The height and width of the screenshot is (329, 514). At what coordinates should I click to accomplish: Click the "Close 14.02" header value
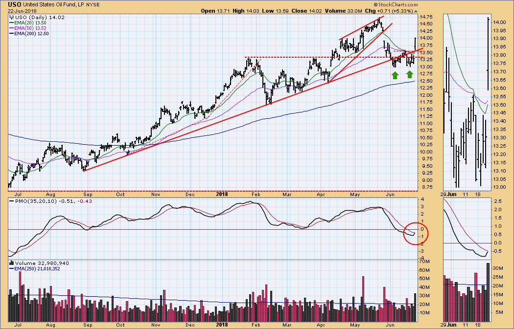[307, 11]
